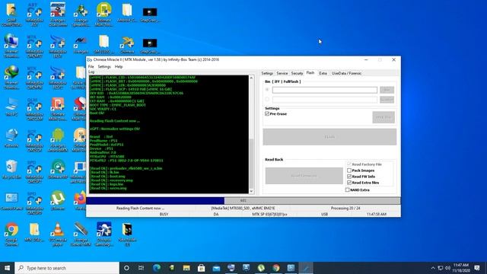Click the gray button in Settings group
Image resolution: width=487 pixels, height=274 pixels.
384,117
